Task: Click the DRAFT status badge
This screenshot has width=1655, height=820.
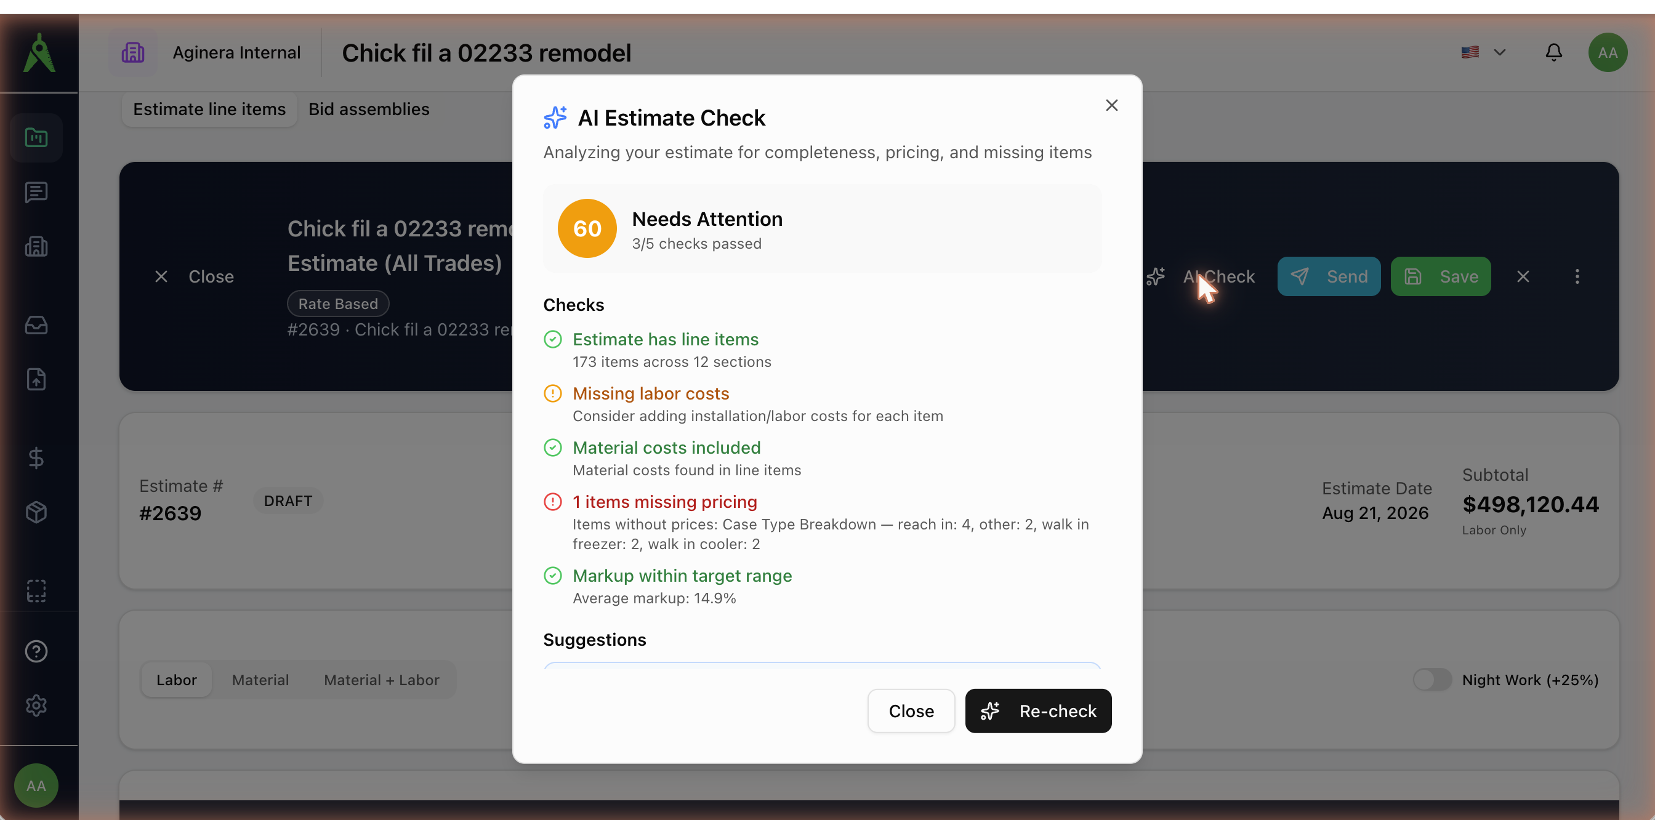Action: tap(288, 500)
